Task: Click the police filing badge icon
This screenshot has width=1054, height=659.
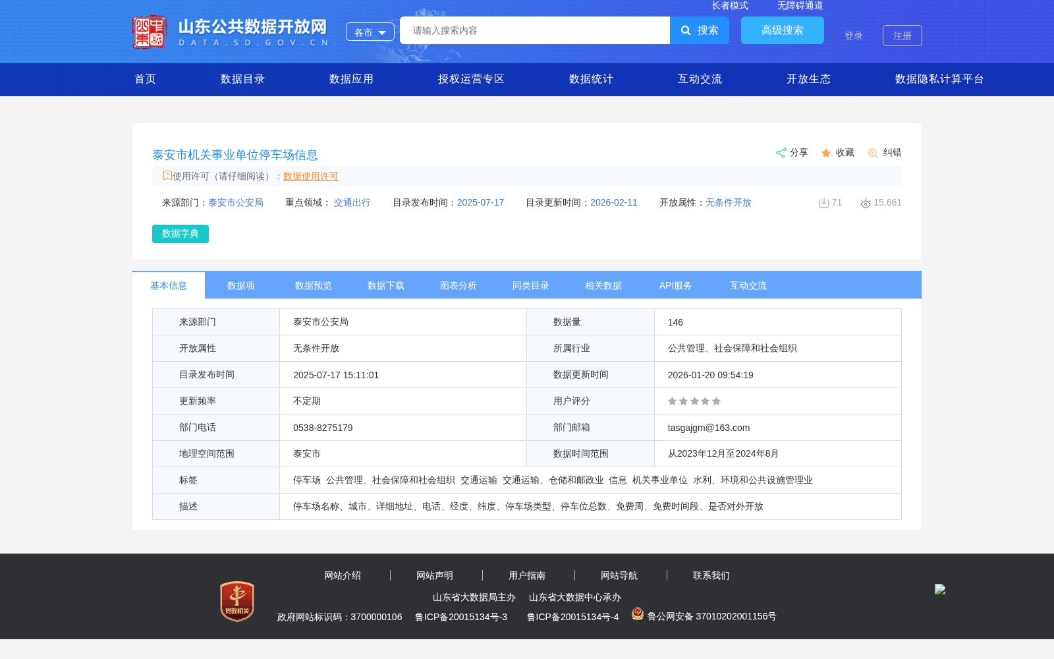Action: tap(638, 614)
